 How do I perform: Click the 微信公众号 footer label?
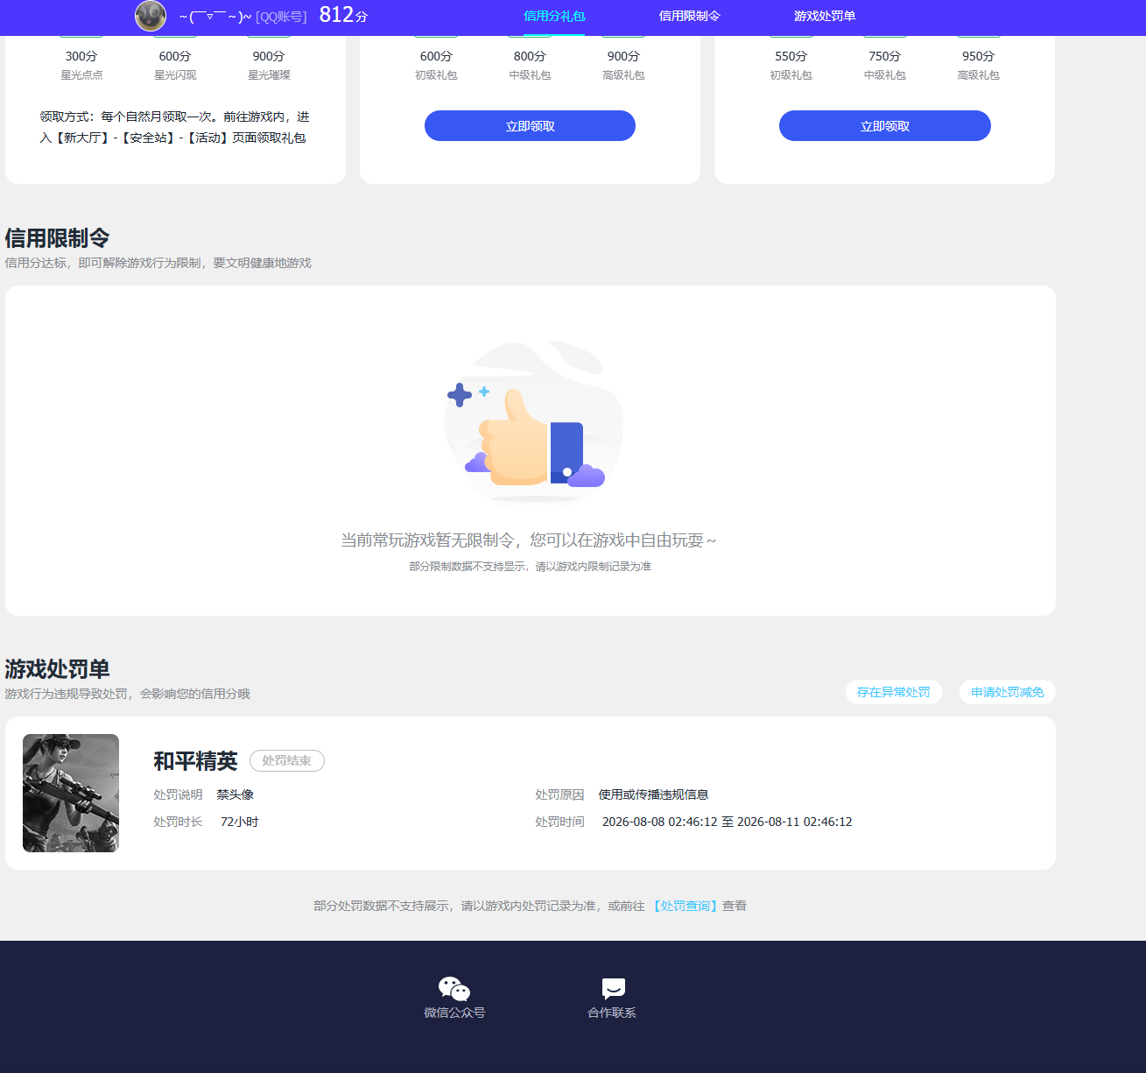(x=454, y=1013)
